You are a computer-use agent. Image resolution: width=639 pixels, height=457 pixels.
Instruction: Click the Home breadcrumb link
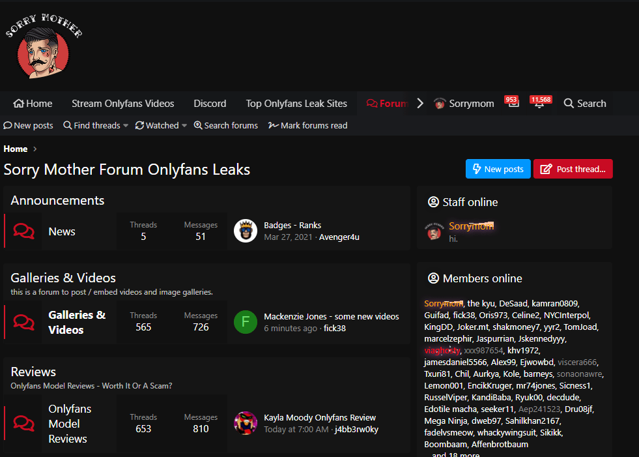coord(16,149)
